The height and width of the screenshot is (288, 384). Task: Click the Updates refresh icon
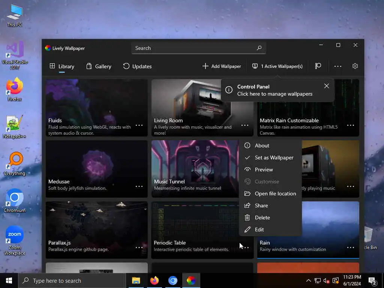(126, 66)
